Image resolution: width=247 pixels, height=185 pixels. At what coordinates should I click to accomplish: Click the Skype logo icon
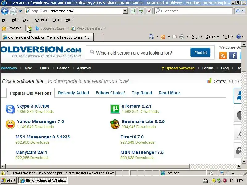tap(10, 109)
